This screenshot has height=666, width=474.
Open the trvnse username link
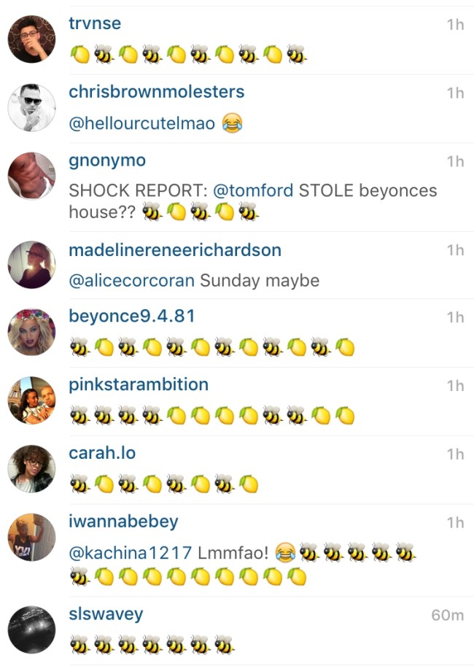click(95, 23)
